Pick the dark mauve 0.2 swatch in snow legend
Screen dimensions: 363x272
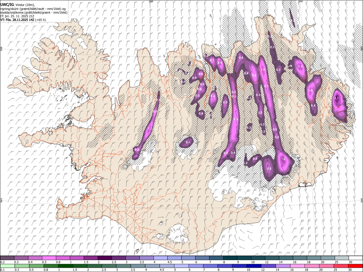click(x=7, y=258)
